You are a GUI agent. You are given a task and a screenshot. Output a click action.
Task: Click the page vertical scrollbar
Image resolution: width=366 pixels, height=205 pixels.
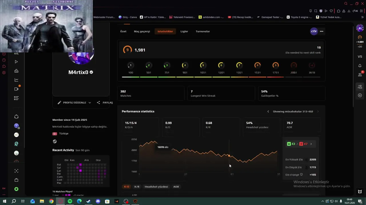pos(353,65)
